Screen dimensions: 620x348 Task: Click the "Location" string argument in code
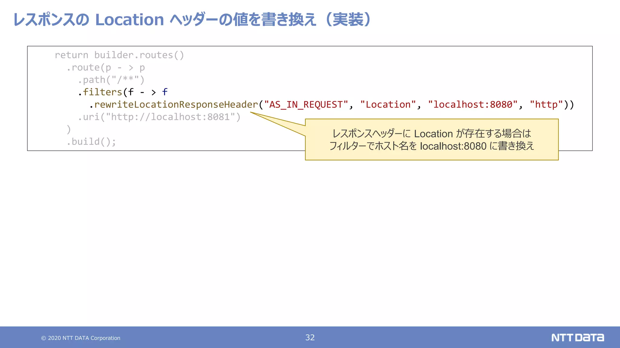(x=388, y=105)
